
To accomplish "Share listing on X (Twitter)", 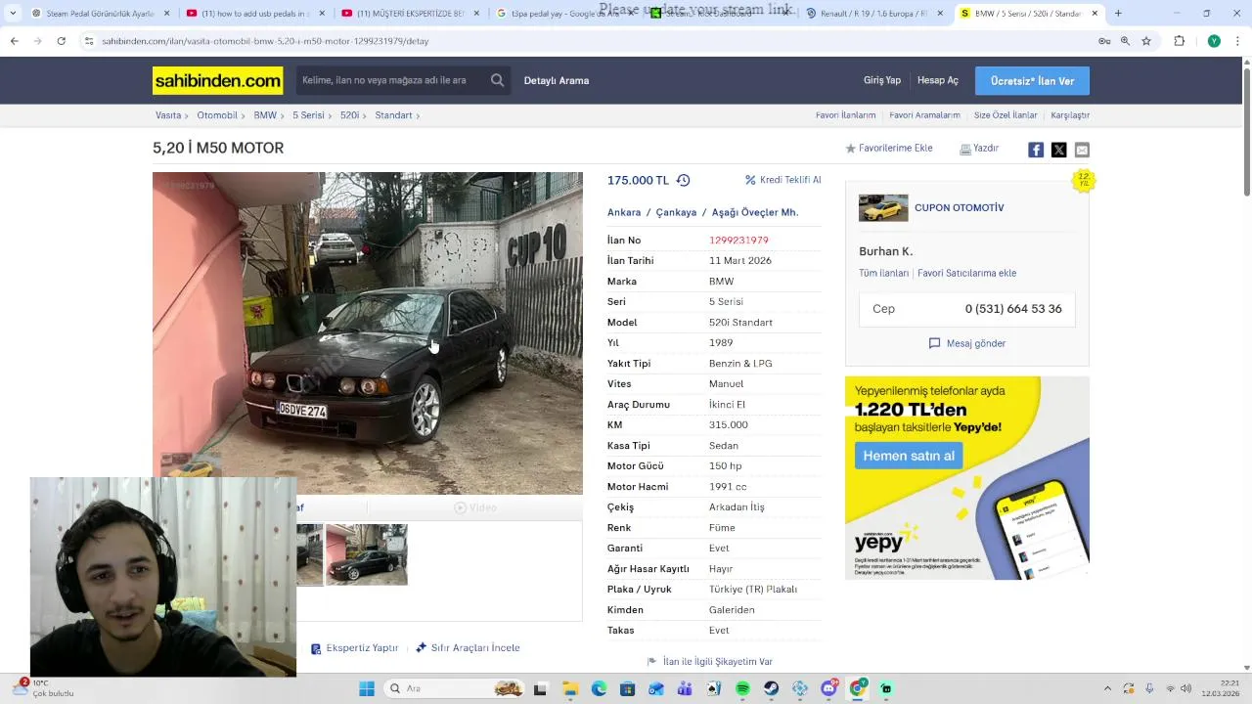I will [1058, 150].
